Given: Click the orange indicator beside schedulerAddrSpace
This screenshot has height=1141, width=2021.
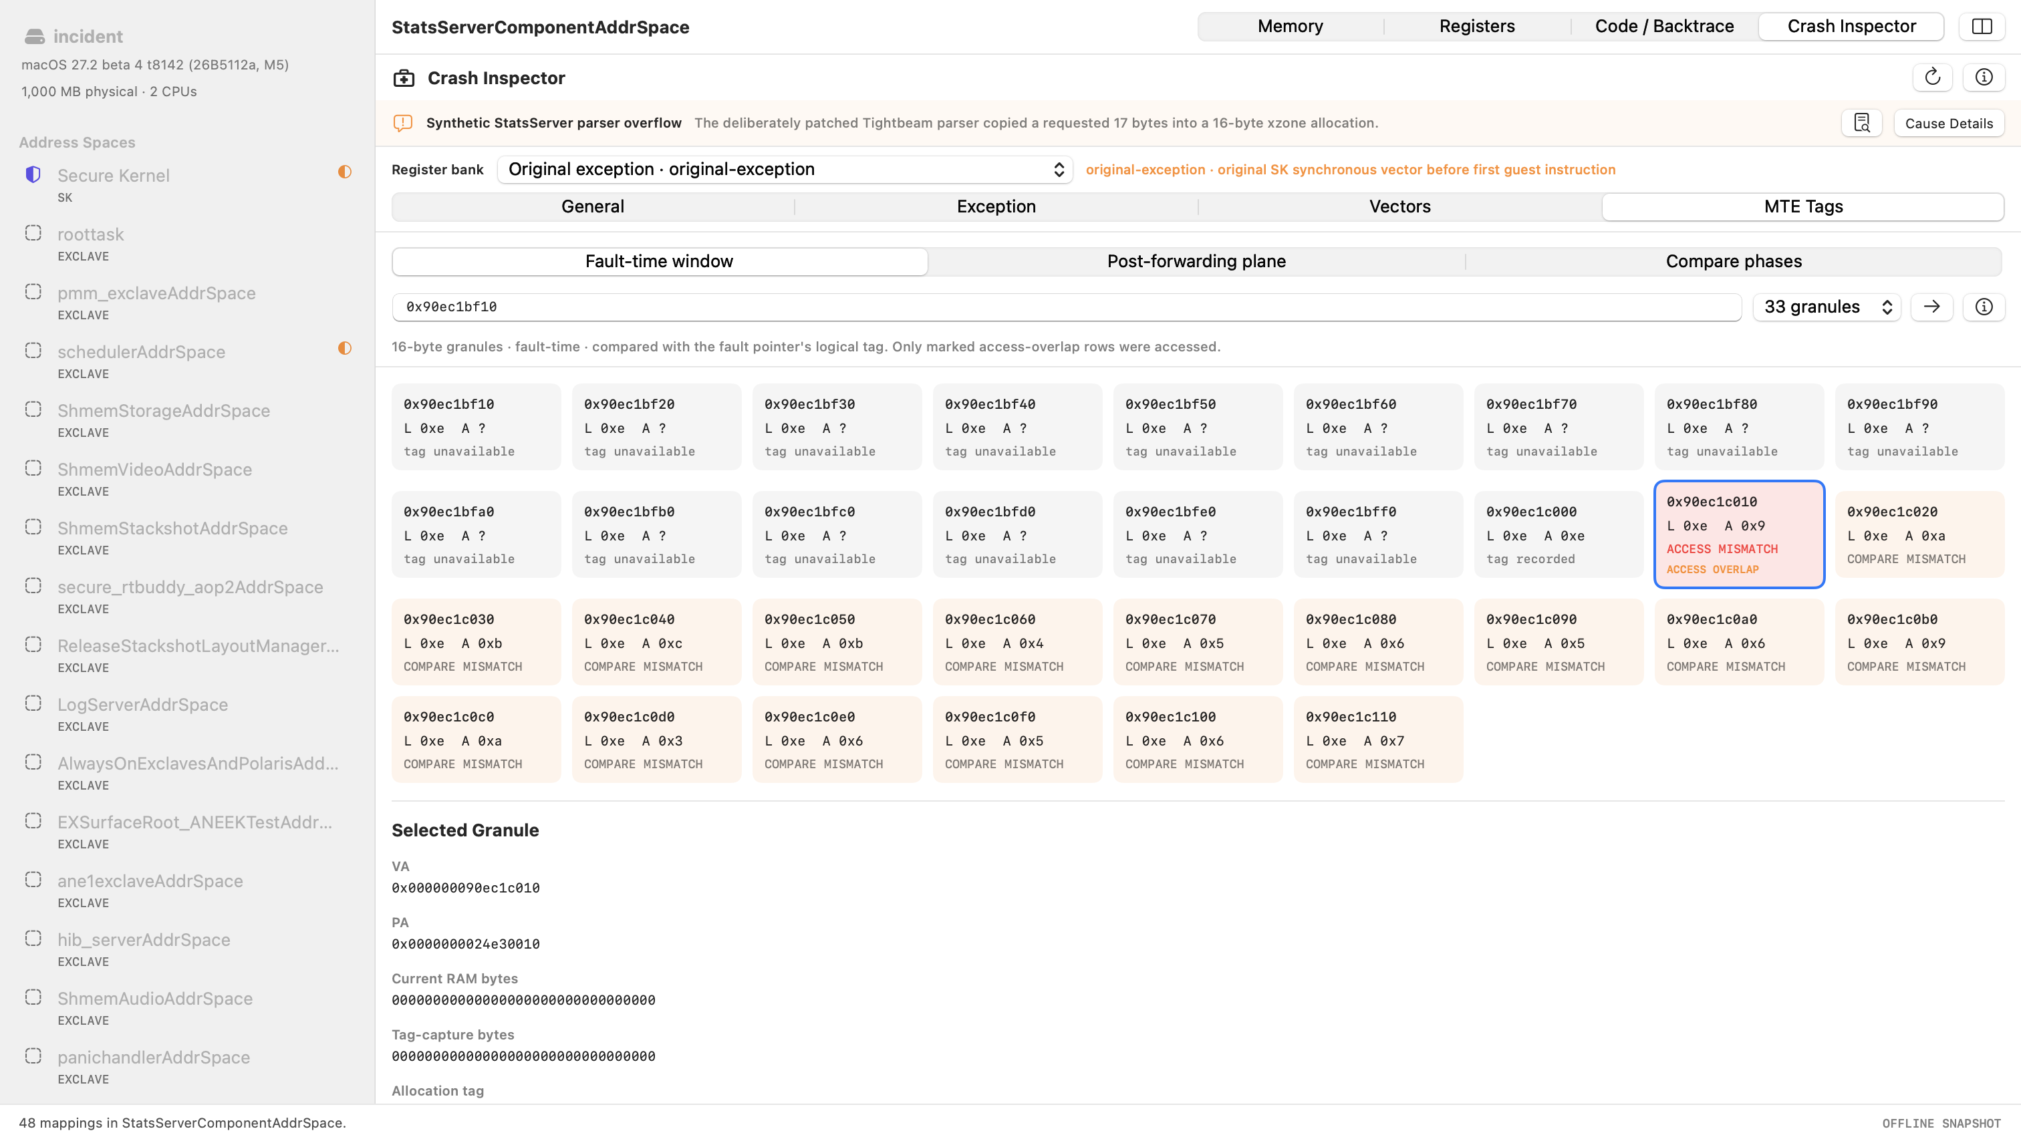Looking at the screenshot, I should (x=344, y=348).
